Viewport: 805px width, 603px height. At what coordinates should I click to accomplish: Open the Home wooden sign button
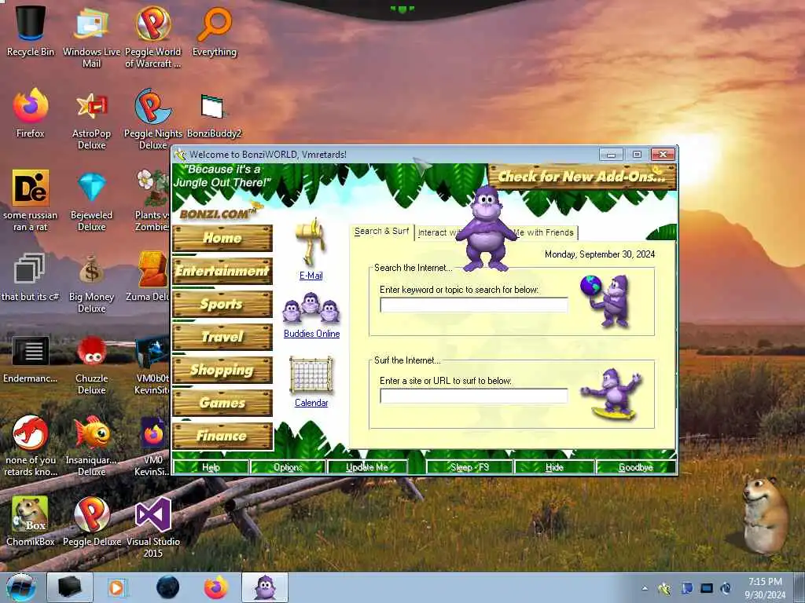pos(222,238)
